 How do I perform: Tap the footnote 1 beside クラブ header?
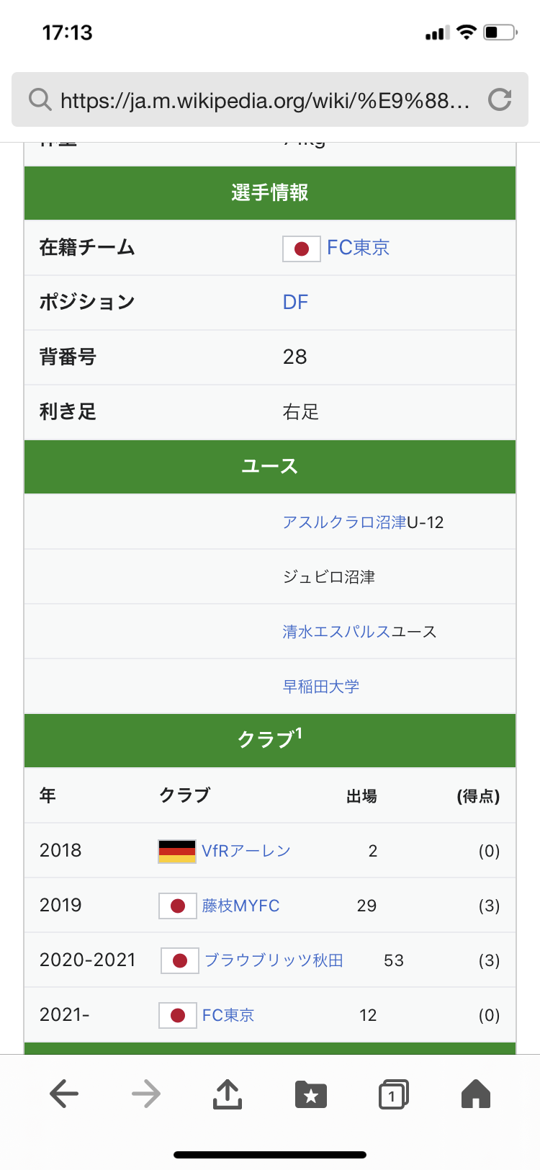pos(299,733)
